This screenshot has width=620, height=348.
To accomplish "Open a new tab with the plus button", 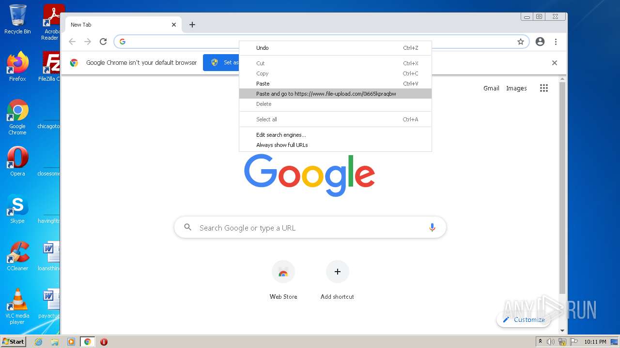I will pos(192,25).
